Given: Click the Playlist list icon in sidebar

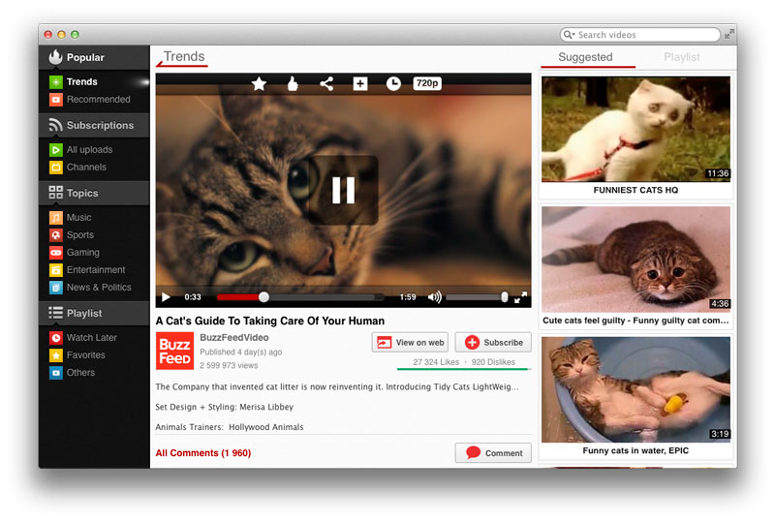Looking at the screenshot, I should [x=55, y=313].
